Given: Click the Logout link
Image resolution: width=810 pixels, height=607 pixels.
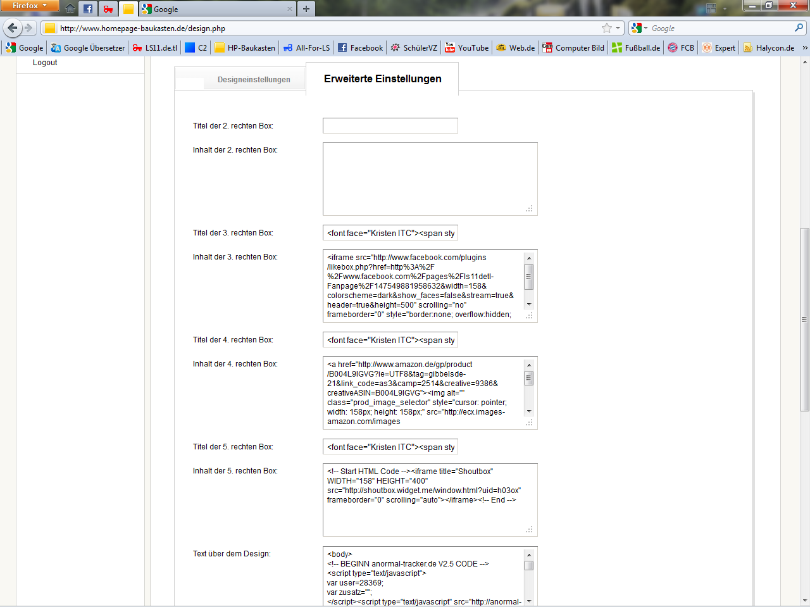Looking at the screenshot, I should tap(45, 63).
